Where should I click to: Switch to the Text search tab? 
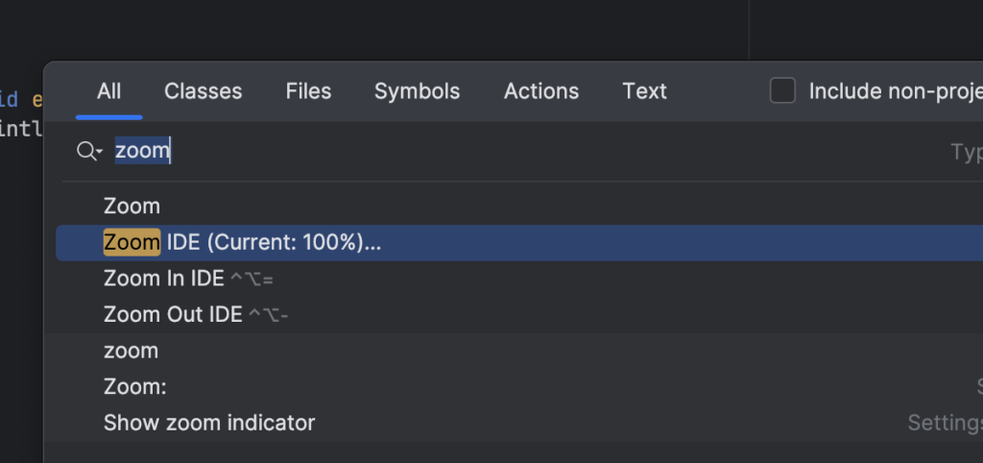644,91
